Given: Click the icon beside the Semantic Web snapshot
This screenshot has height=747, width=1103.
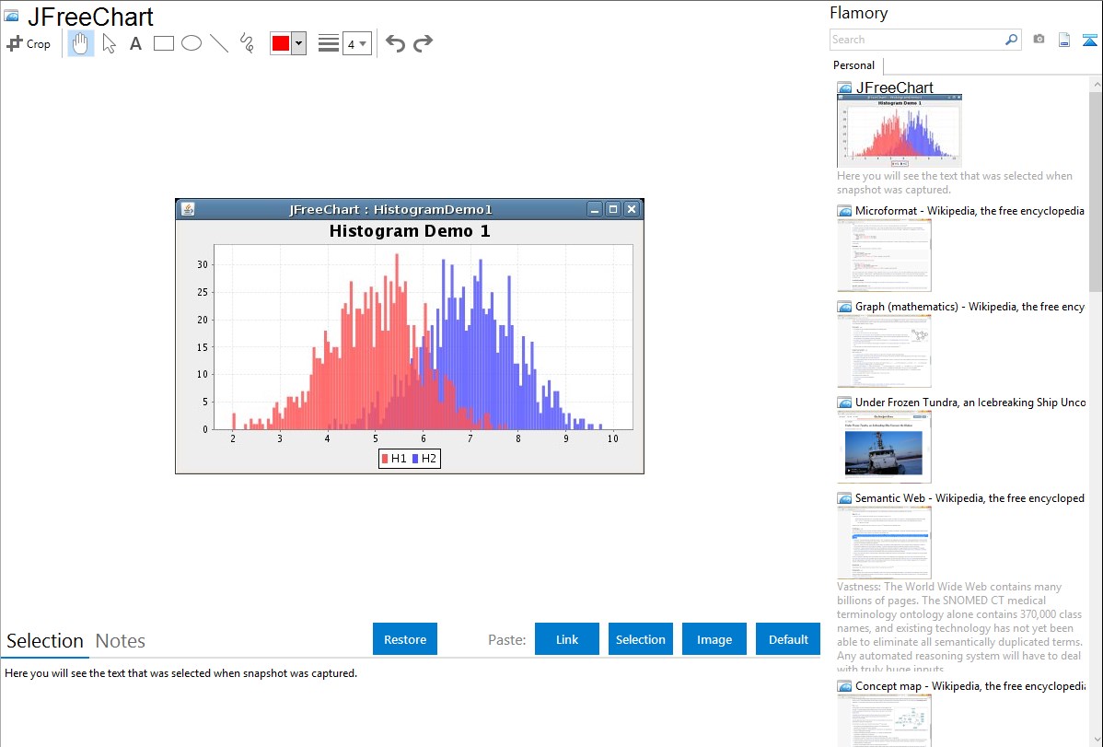Looking at the screenshot, I should click(x=845, y=498).
